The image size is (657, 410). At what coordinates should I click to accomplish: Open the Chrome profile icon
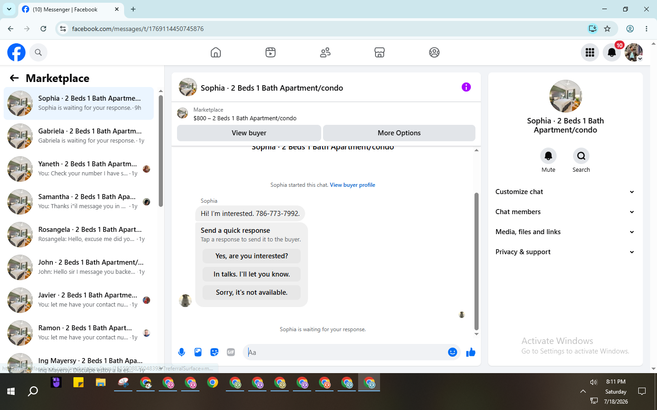coord(630,29)
